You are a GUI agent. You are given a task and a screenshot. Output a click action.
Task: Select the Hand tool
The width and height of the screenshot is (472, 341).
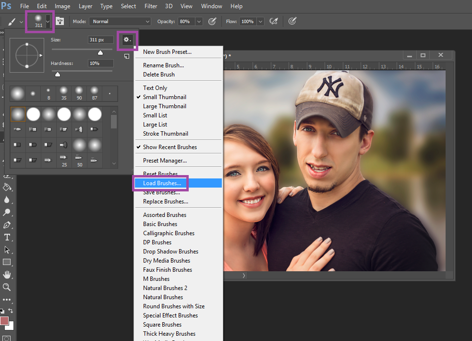7,275
